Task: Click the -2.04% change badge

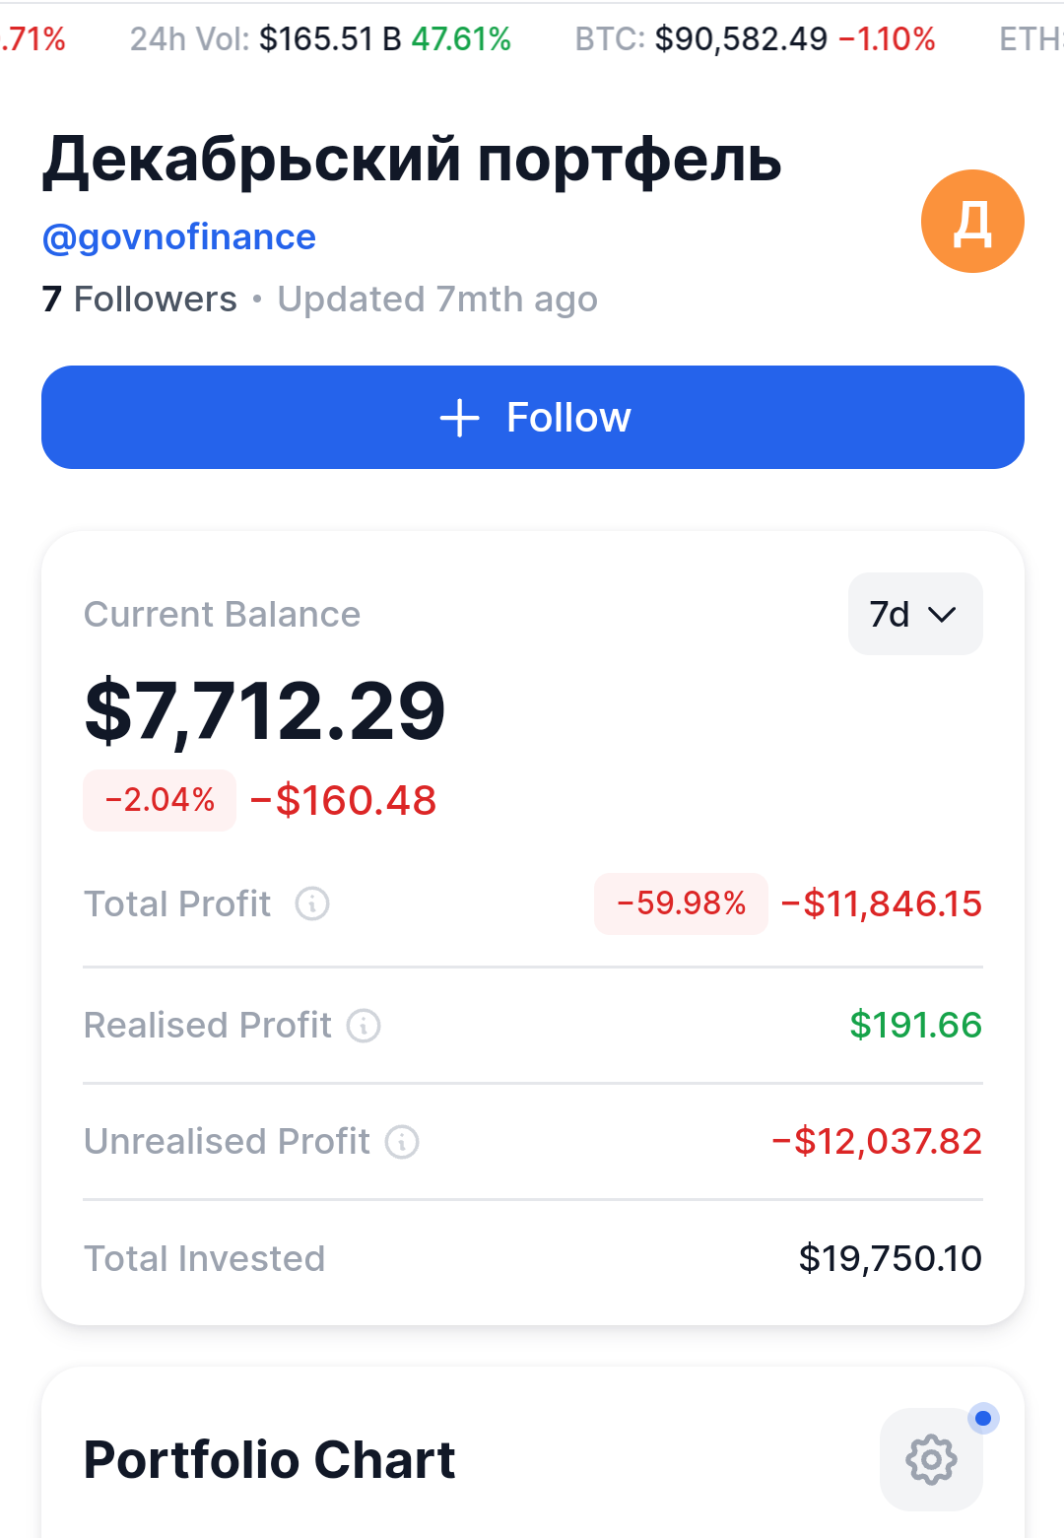Action: (160, 800)
